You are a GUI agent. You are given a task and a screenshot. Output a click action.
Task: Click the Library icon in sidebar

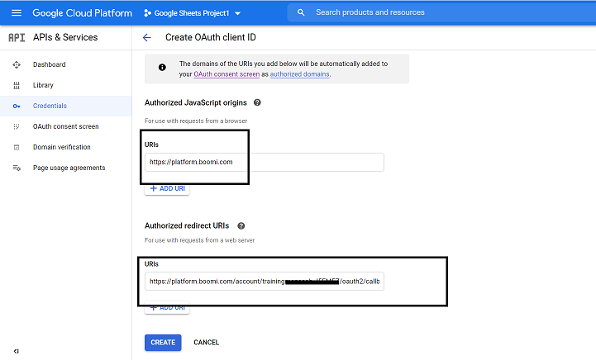click(16, 85)
